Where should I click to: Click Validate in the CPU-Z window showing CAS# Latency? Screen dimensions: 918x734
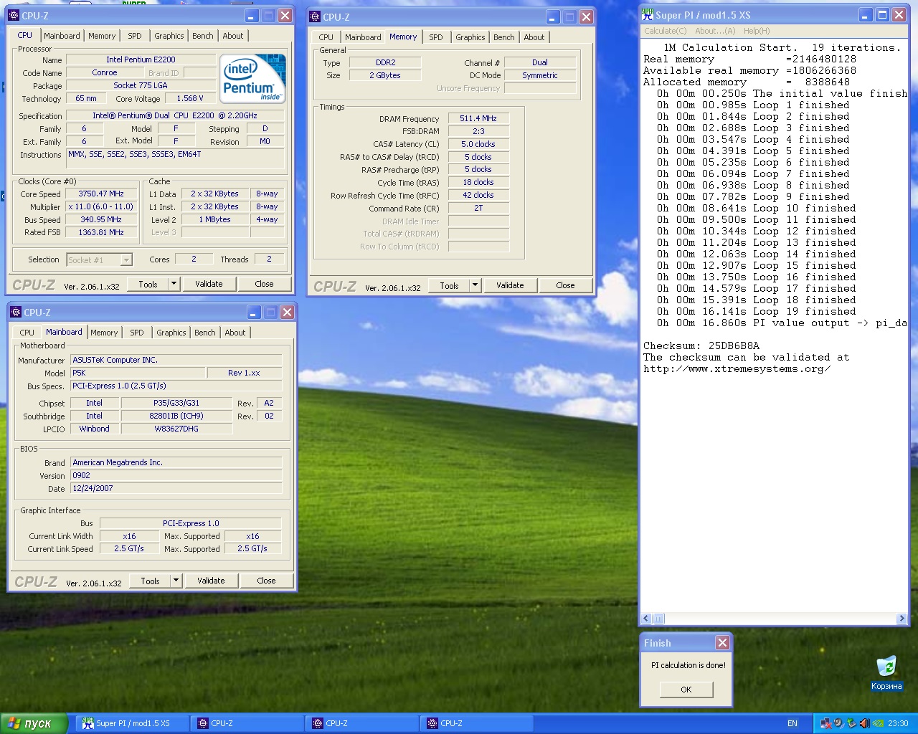[510, 285]
